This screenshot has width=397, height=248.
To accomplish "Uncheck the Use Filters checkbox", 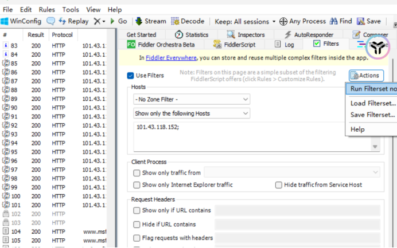I will 130,76.
